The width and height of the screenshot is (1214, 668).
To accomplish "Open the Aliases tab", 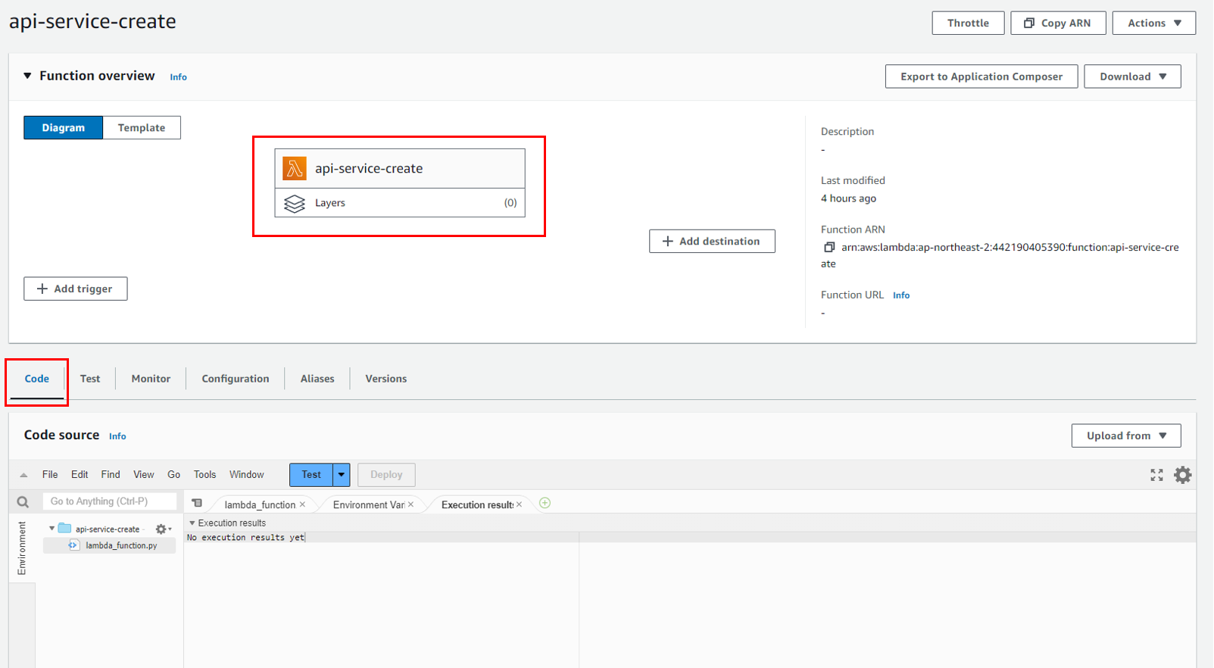I will (x=317, y=379).
